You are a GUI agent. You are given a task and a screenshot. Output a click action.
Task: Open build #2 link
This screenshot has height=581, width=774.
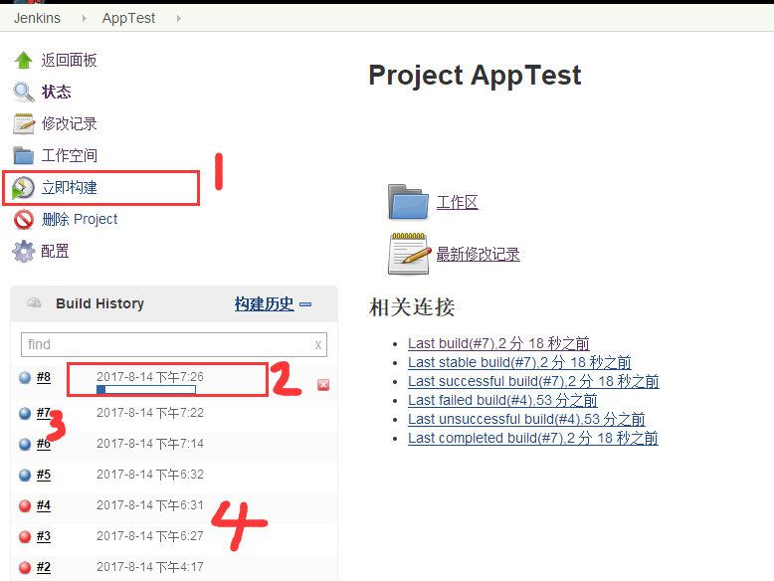[x=44, y=567]
